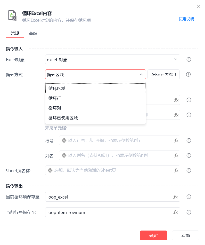
Task: Click fx button next to loop_item_rownum field
Action: (176, 212)
